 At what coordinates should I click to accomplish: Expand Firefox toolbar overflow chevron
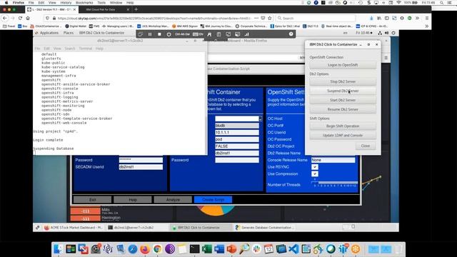pos(417,18)
